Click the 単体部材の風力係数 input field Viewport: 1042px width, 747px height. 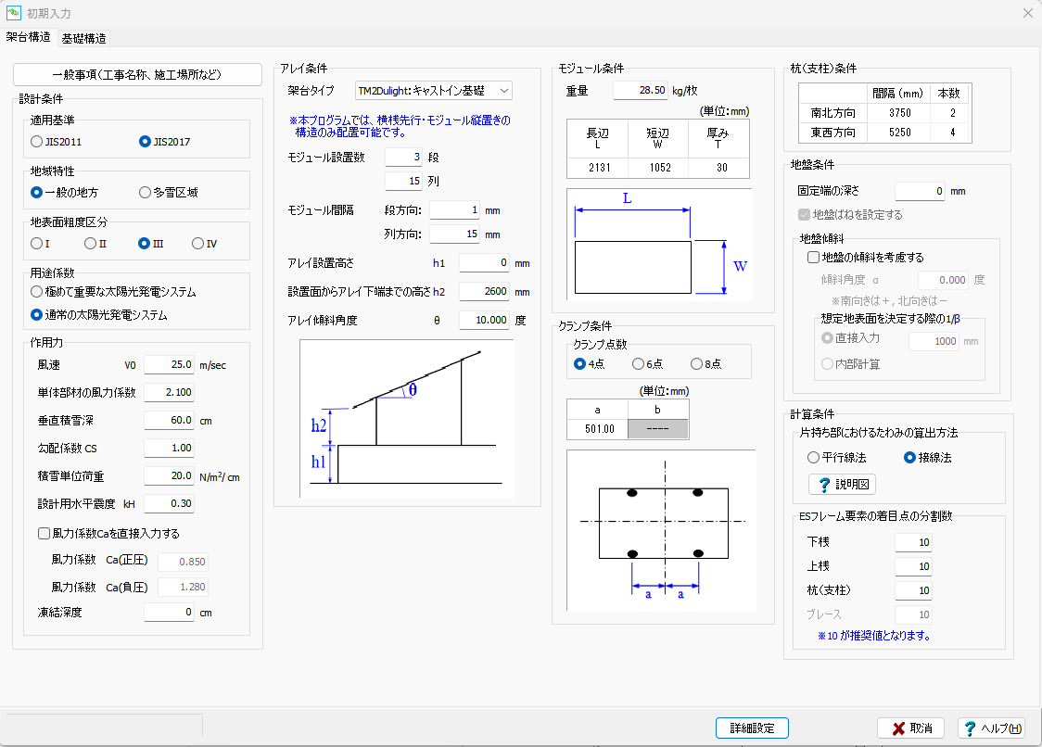tap(169, 393)
